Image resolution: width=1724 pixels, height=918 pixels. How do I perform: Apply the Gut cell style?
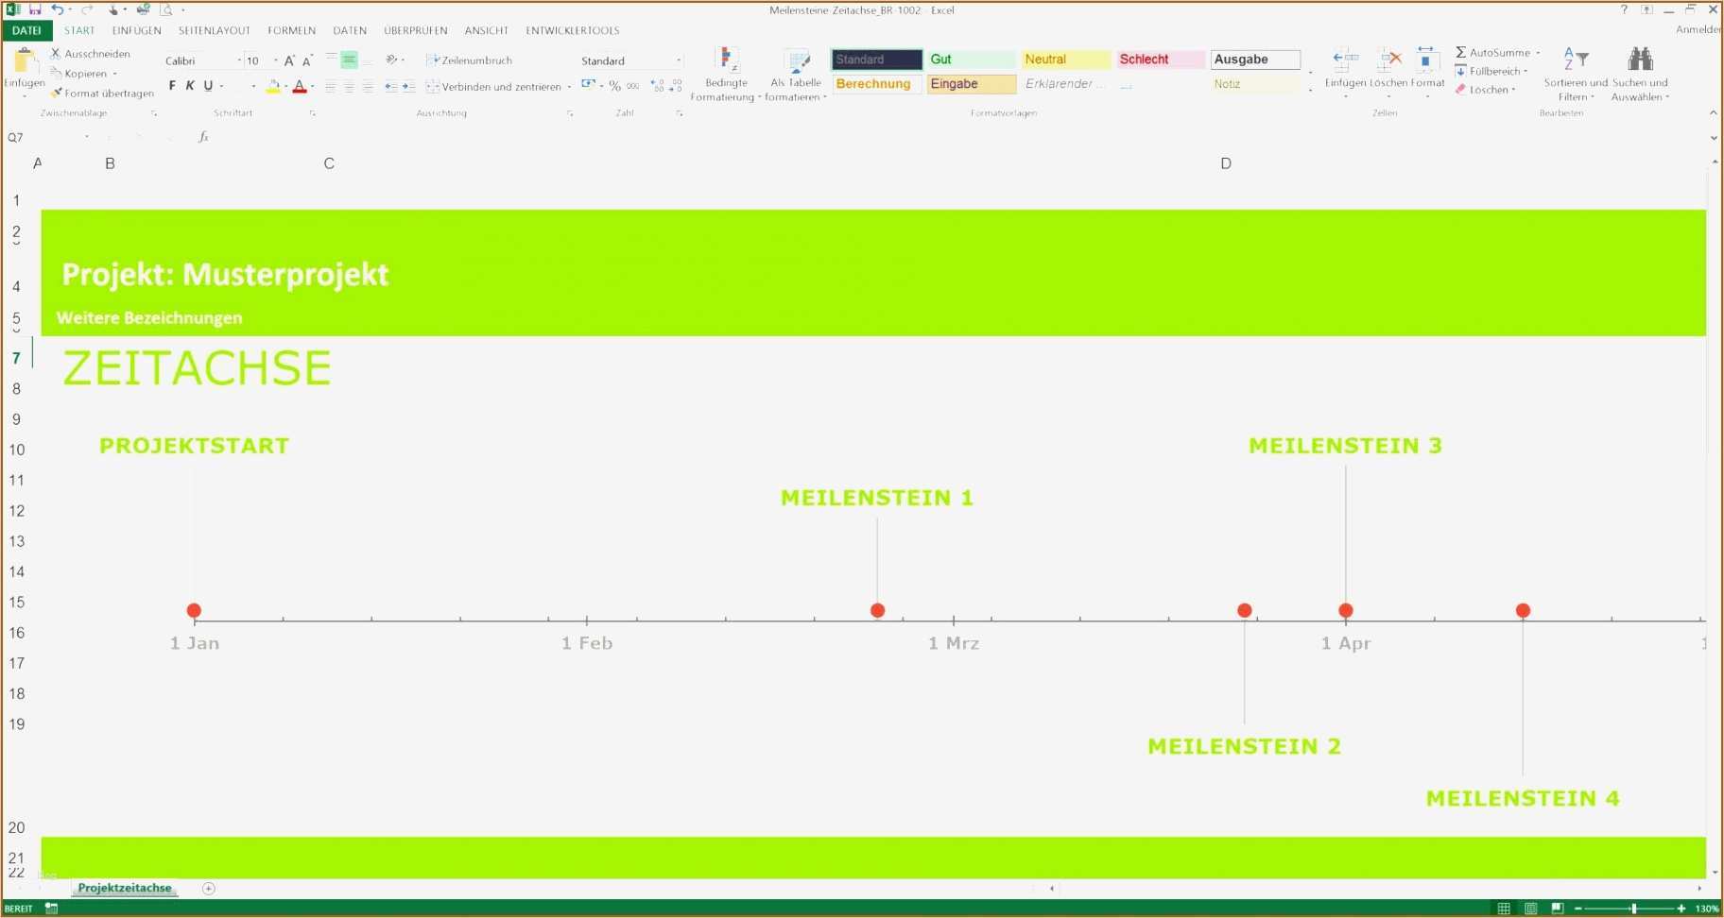click(971, 59)
